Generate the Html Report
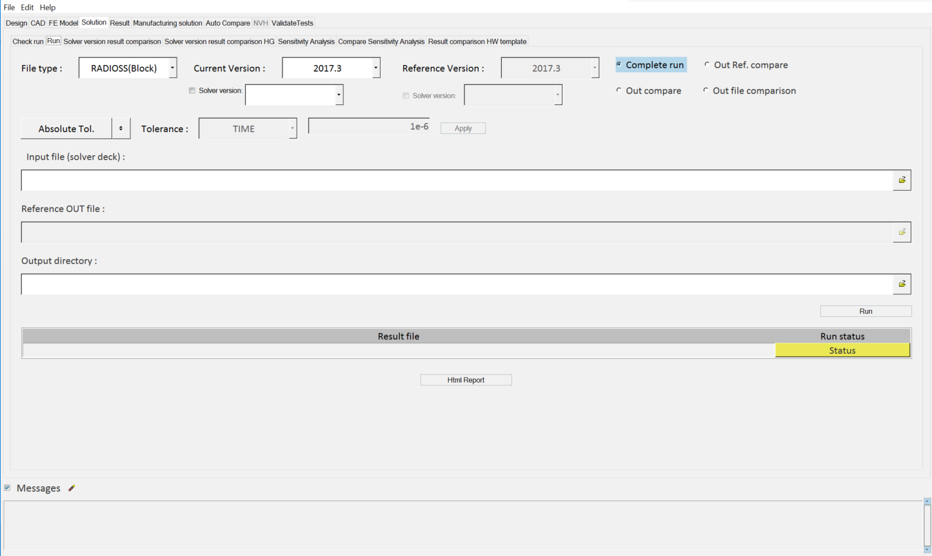This screenshot has height=556, width=932. point(466,380)
